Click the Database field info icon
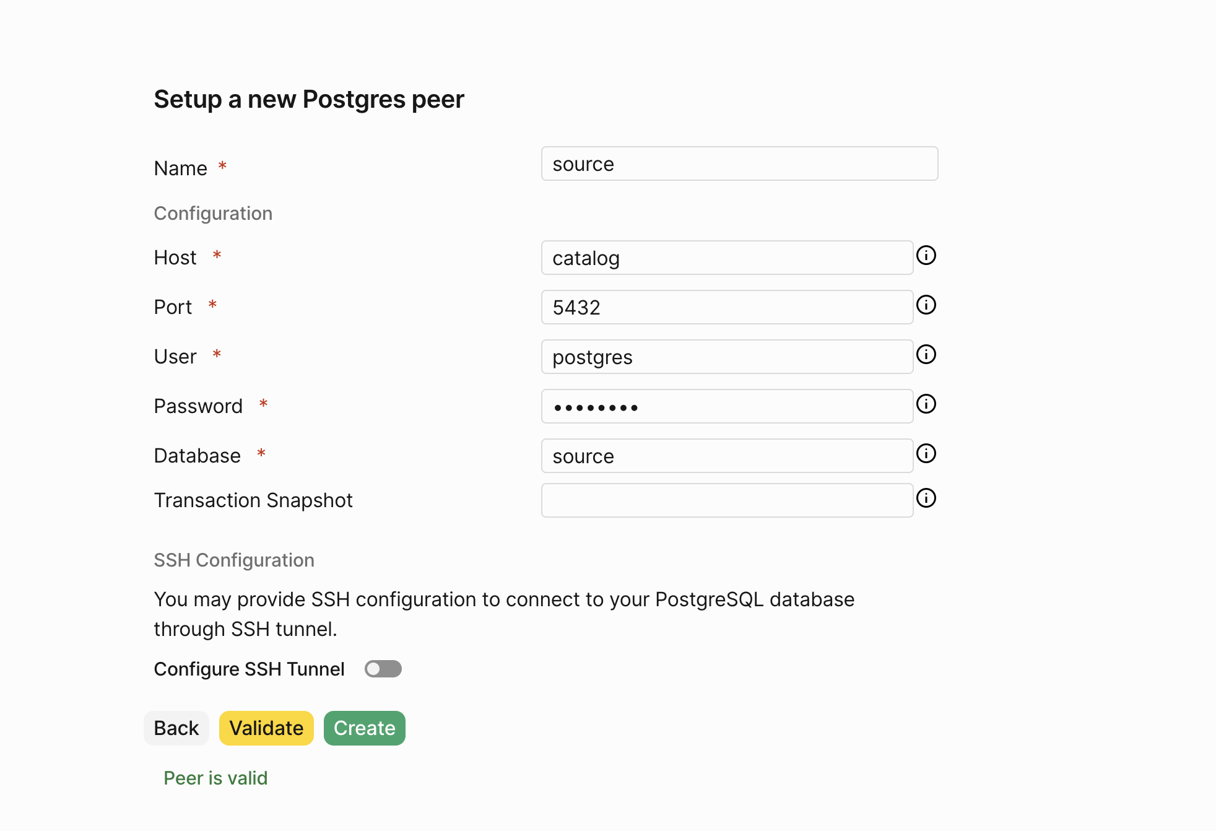Screen dimensions: 1216x831 click(x=926, y=453)
